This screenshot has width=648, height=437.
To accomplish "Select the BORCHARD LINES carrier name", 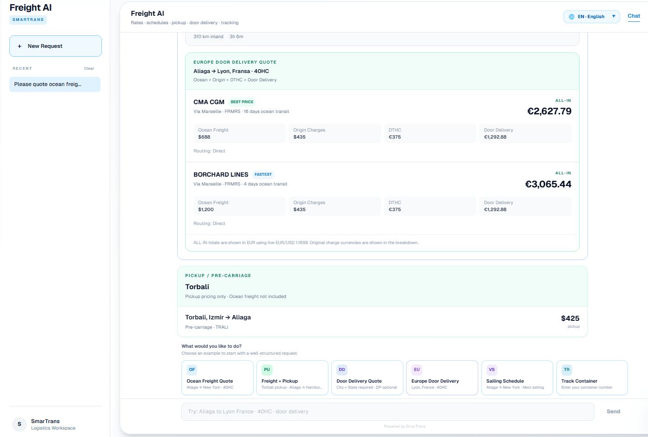I will click(221, 174).
